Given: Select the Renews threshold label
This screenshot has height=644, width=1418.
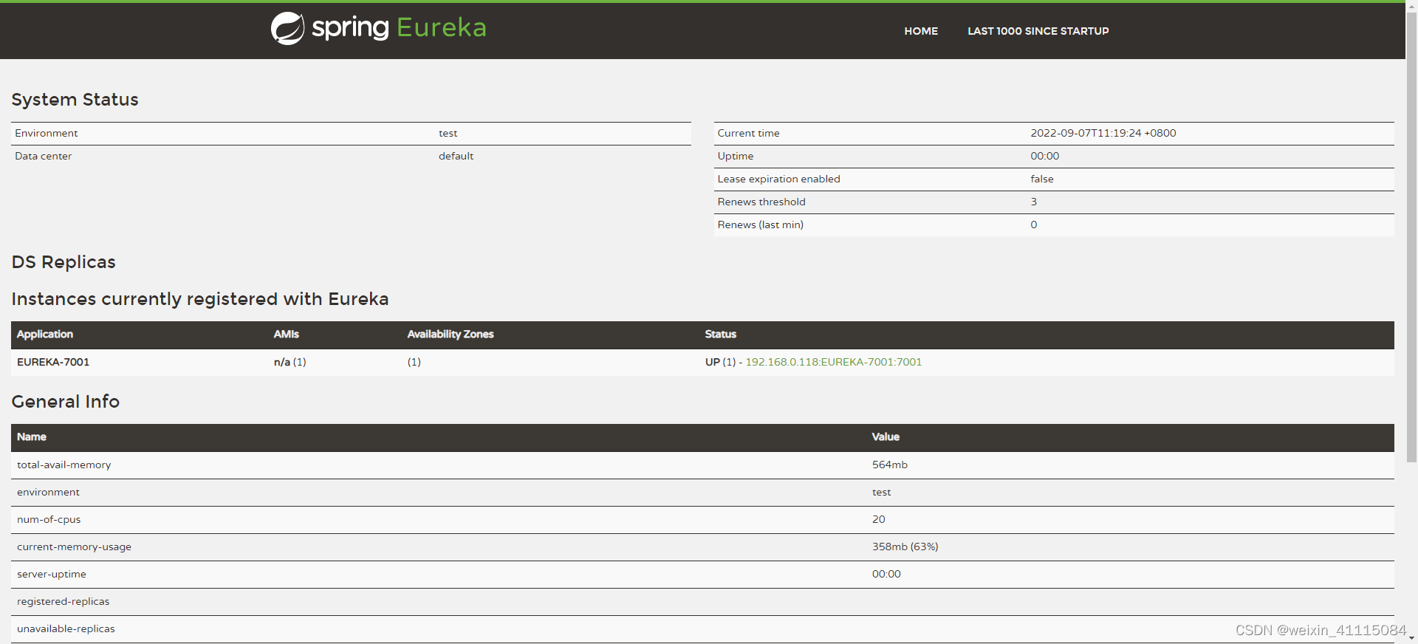Looking at the screenshot, I should coord(761,202).
